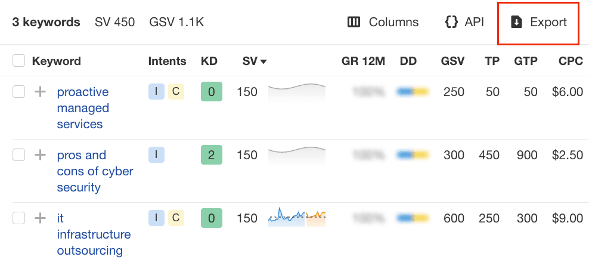This screenshot has width=589, height=263.
Task: Select the it infrastructure outsourcing checkbox
Action: pyautogui.click(x=19, y=218)
